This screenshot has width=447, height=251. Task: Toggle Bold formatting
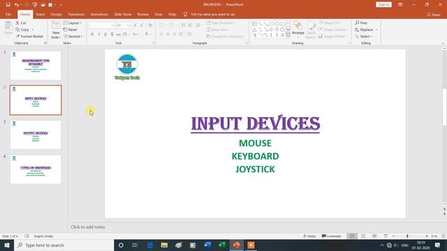pyautogui.click(x=92, y=34)
